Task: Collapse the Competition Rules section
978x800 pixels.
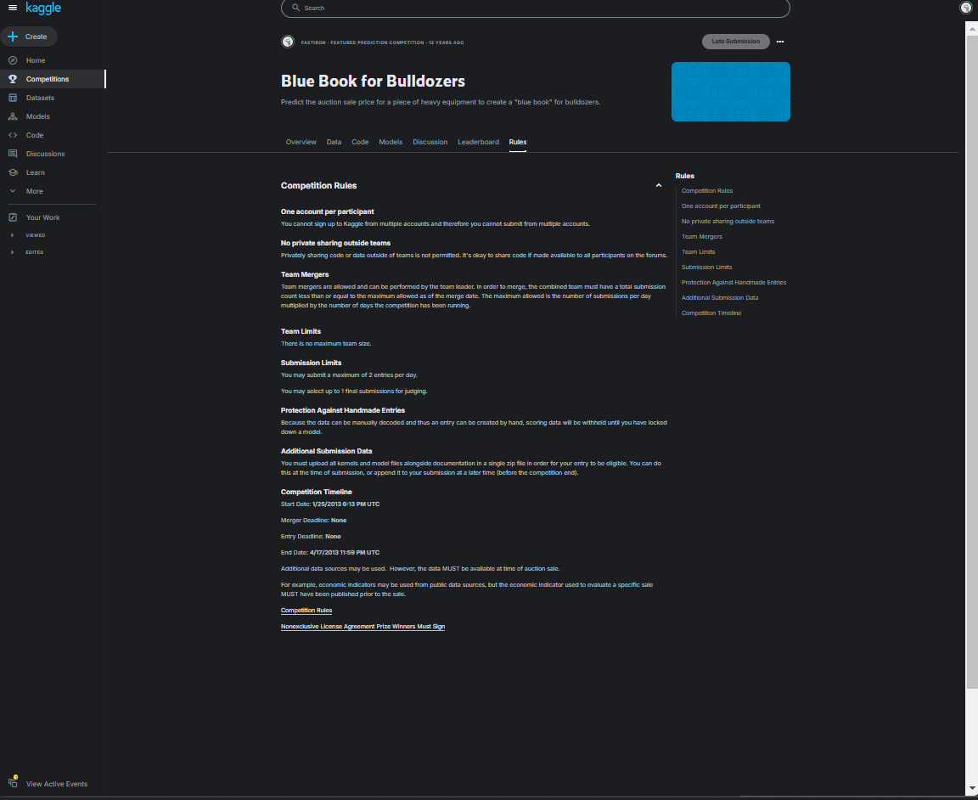Action: click(x=658, y=185)
